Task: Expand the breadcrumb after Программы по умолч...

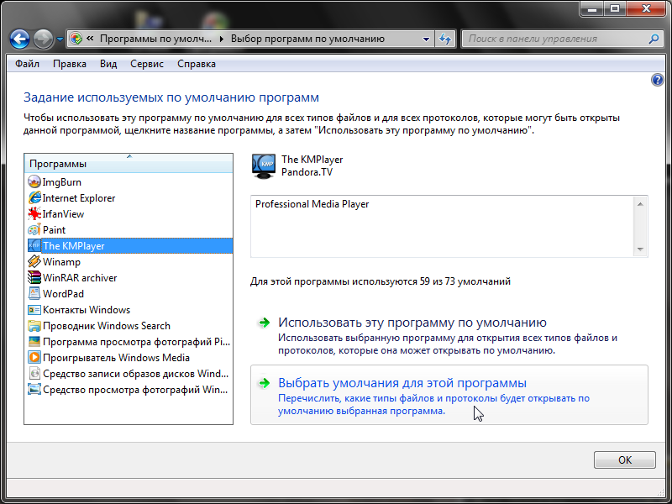Action: point(221,39)
